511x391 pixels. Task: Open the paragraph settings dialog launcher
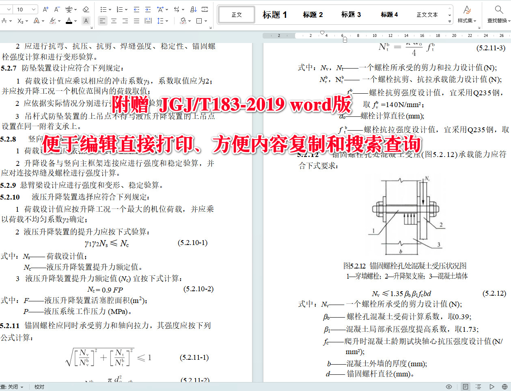(210, 28)
